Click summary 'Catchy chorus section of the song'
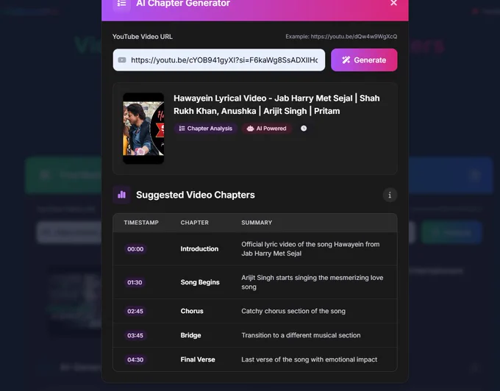This screenshot has width=500, height=391. [293, 311]
